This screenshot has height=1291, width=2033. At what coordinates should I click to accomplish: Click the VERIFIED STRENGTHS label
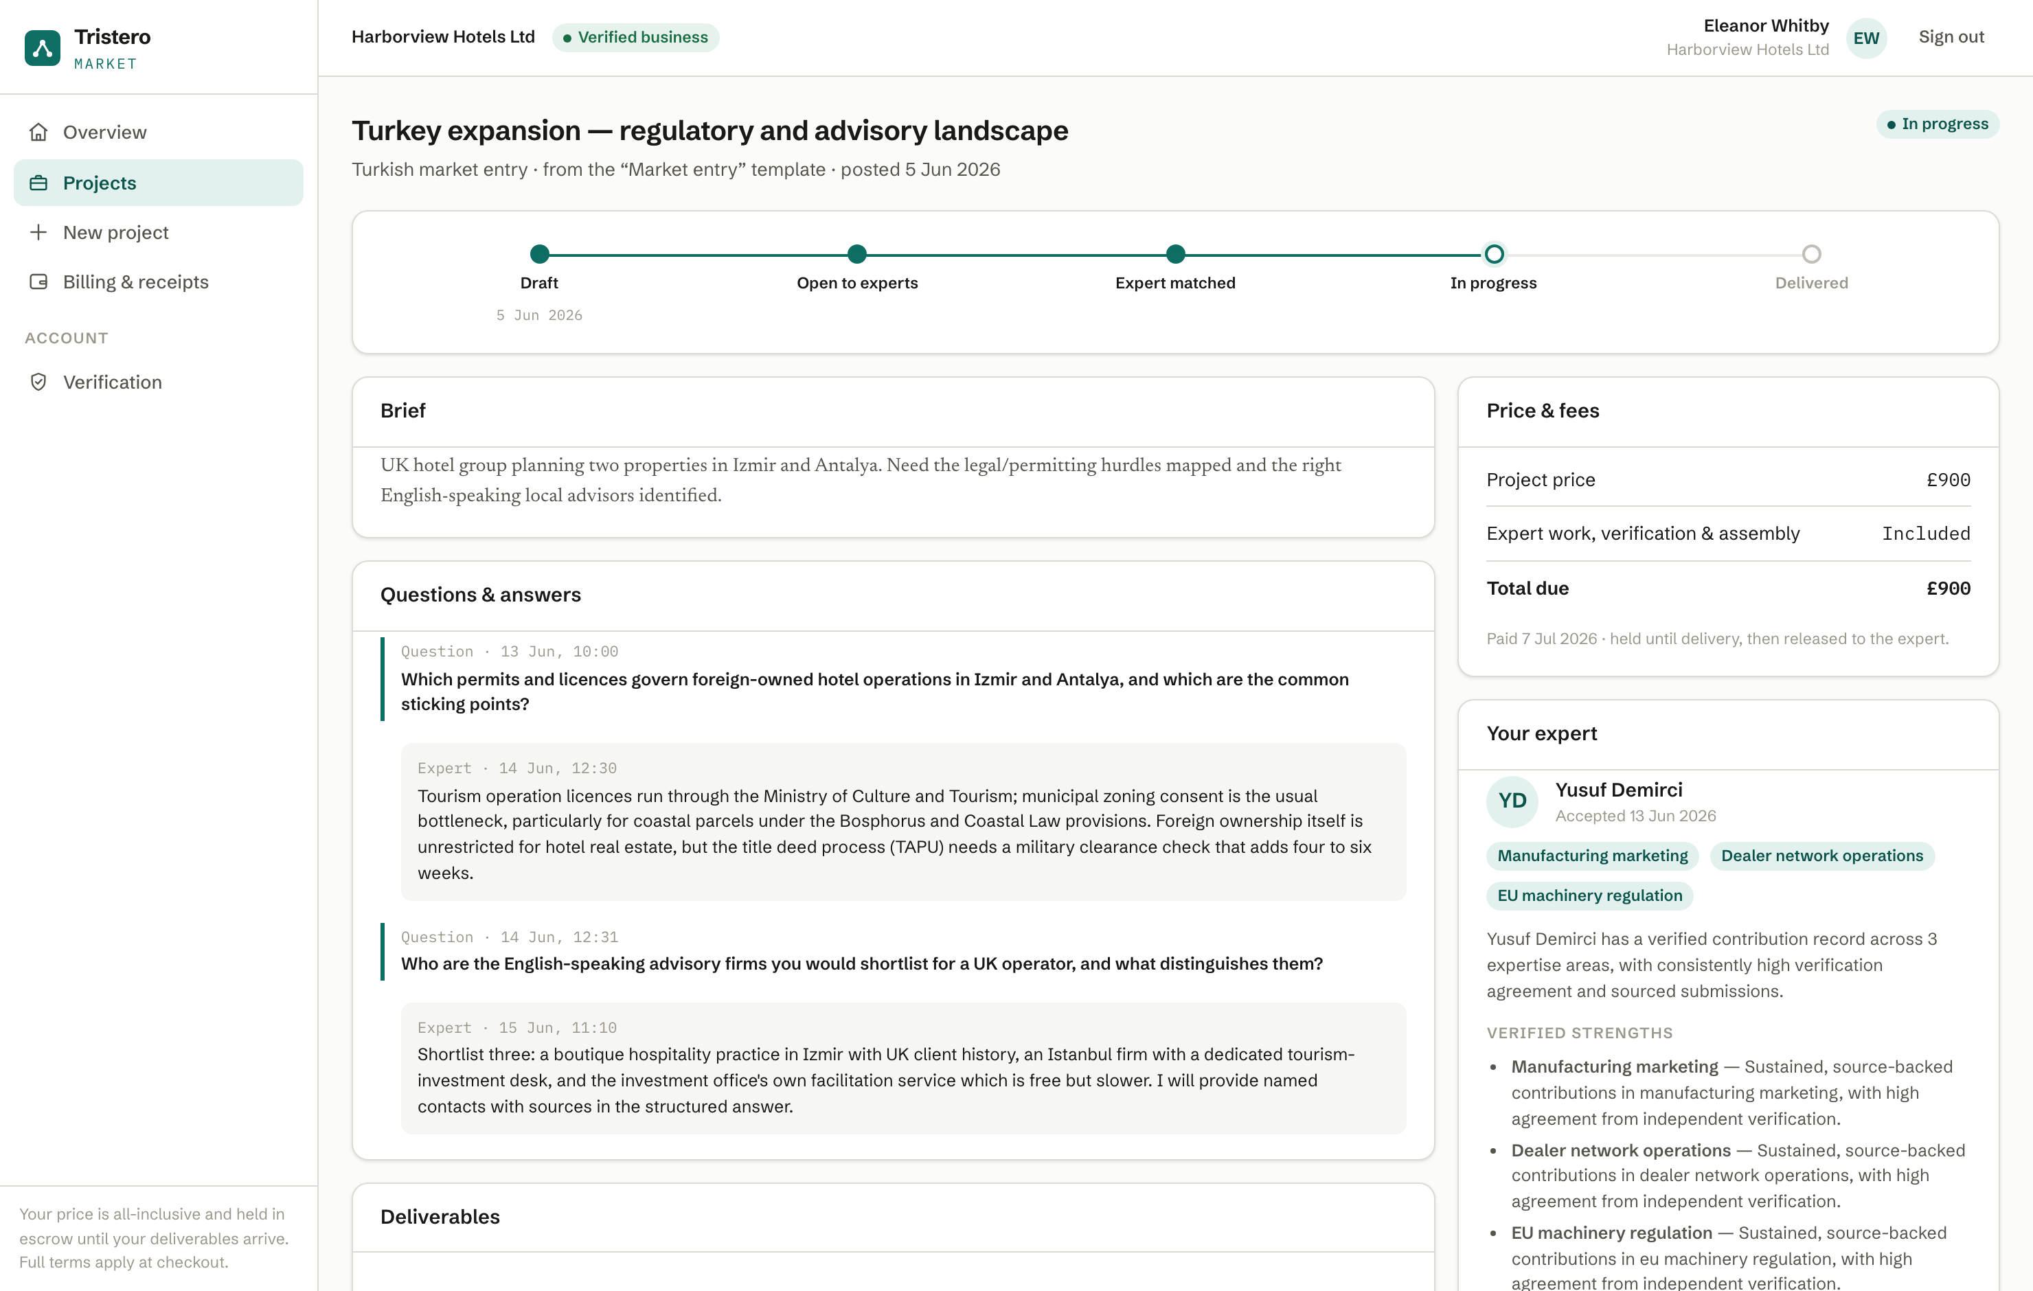pyautogui.click(x=1579, y=1033)
